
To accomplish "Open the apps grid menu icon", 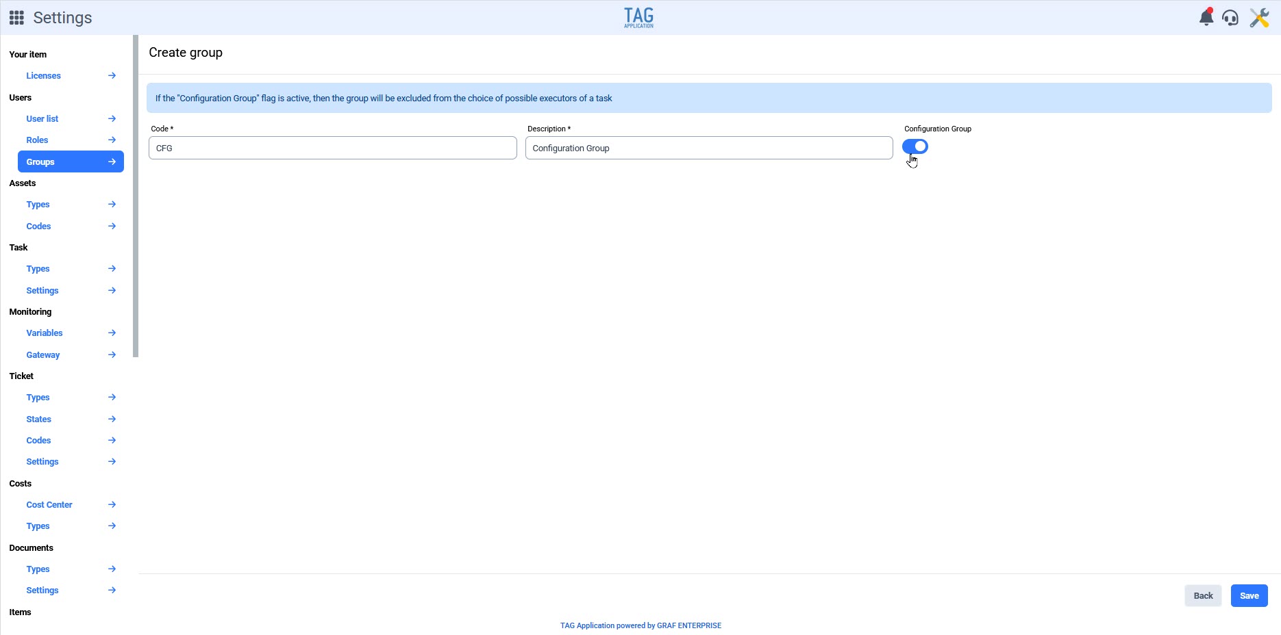I will [16, 18].
